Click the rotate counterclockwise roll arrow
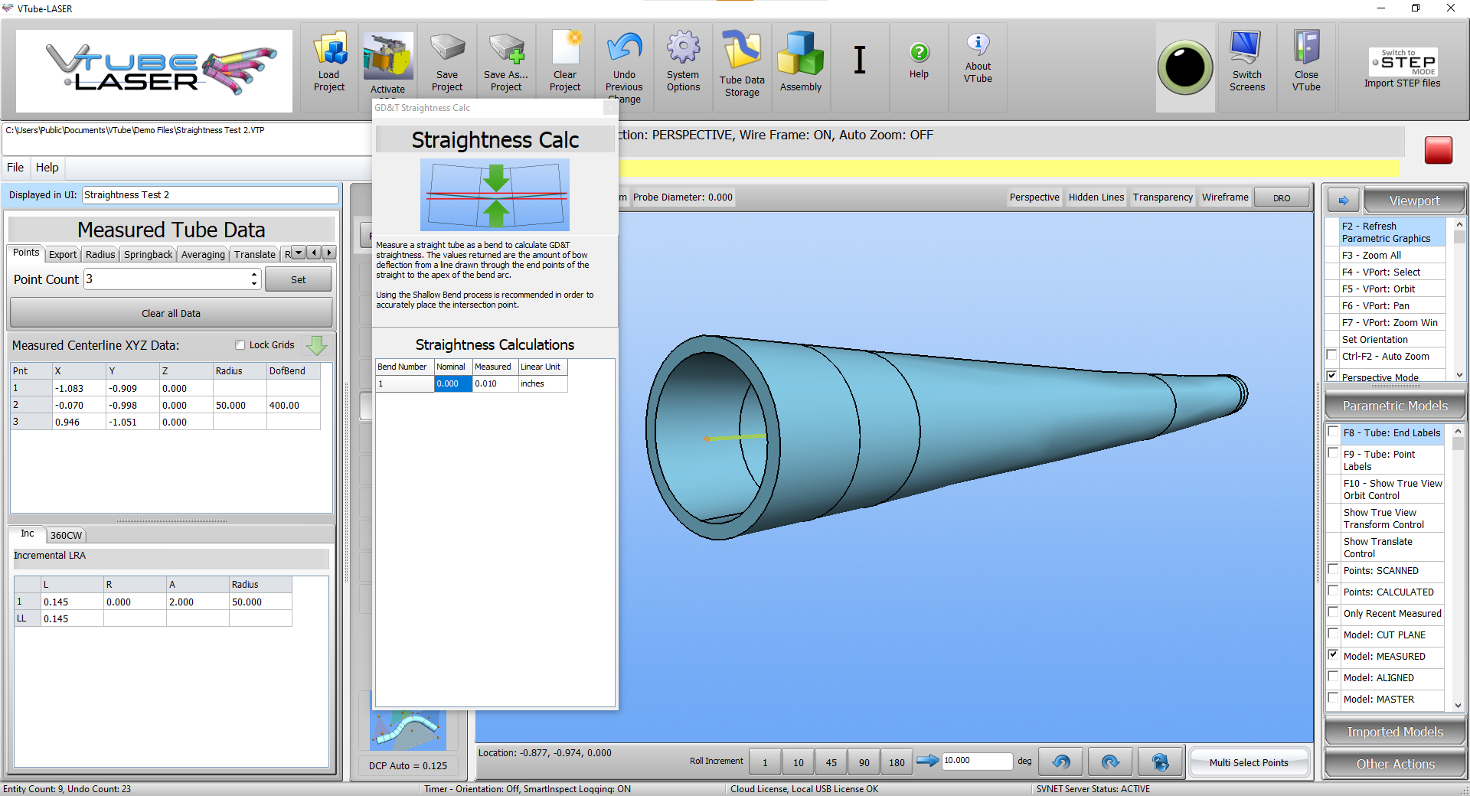Image resolution: width=1470 pixels, height=796 pixels. pyautogui.click(x=1061, y=762)
